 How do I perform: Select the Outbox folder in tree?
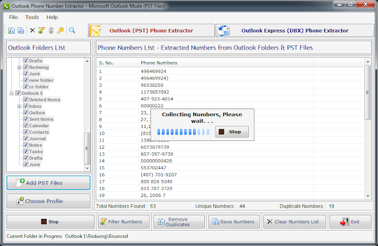coord(37,113)
